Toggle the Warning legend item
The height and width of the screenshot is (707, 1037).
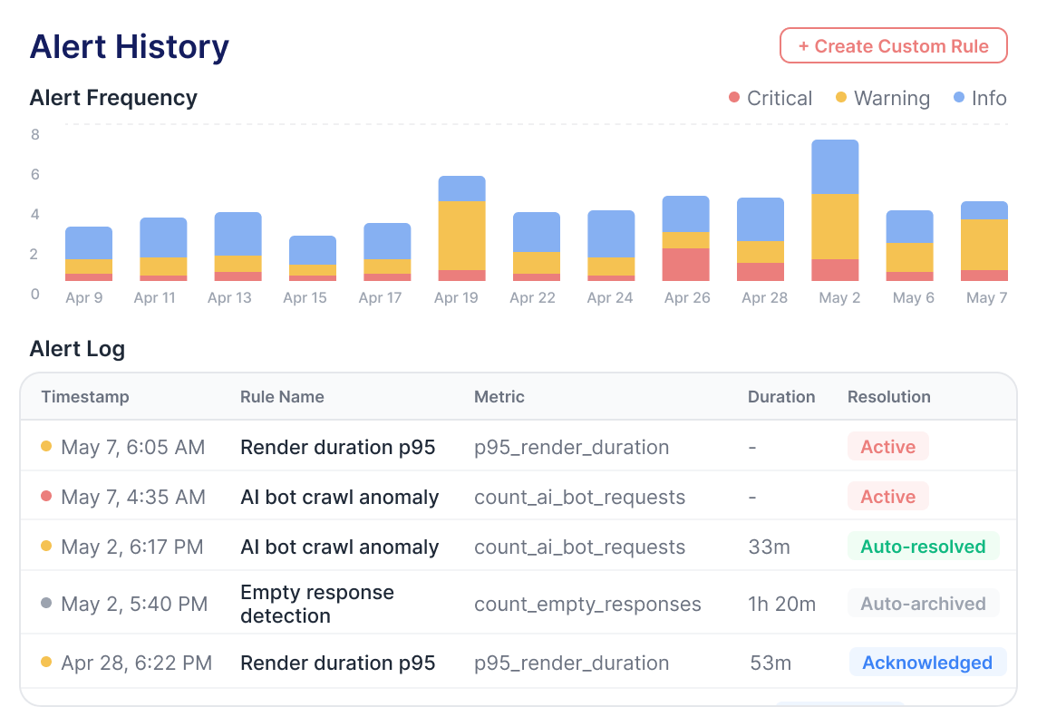(883, 98)
